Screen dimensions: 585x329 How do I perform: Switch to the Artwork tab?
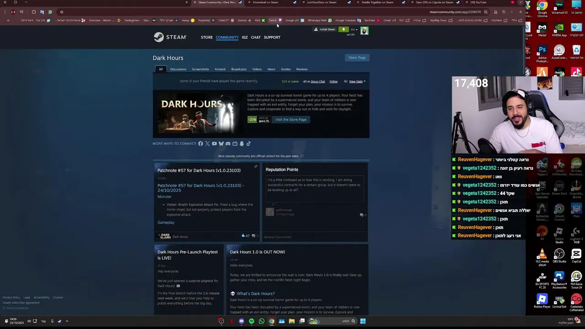coord(220,69)
